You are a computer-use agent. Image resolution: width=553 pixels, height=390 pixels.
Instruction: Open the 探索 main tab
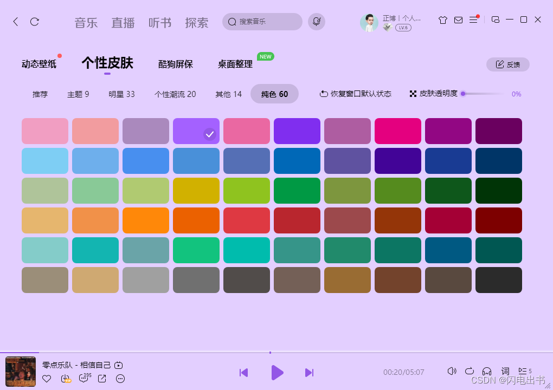pos(197,23)
